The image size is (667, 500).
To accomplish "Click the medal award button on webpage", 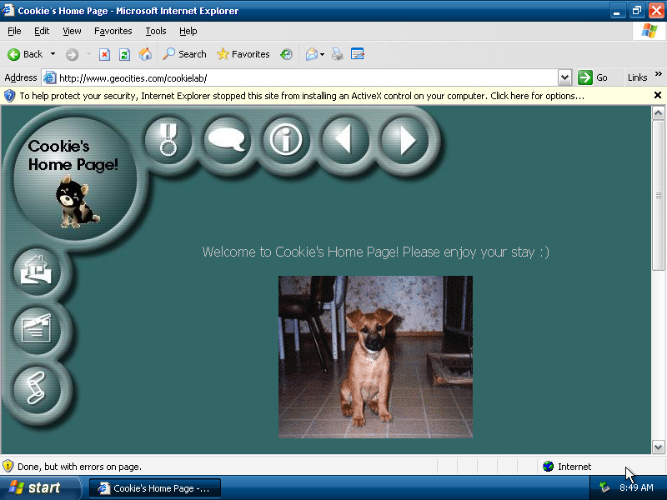I will (x=168, y=138).
